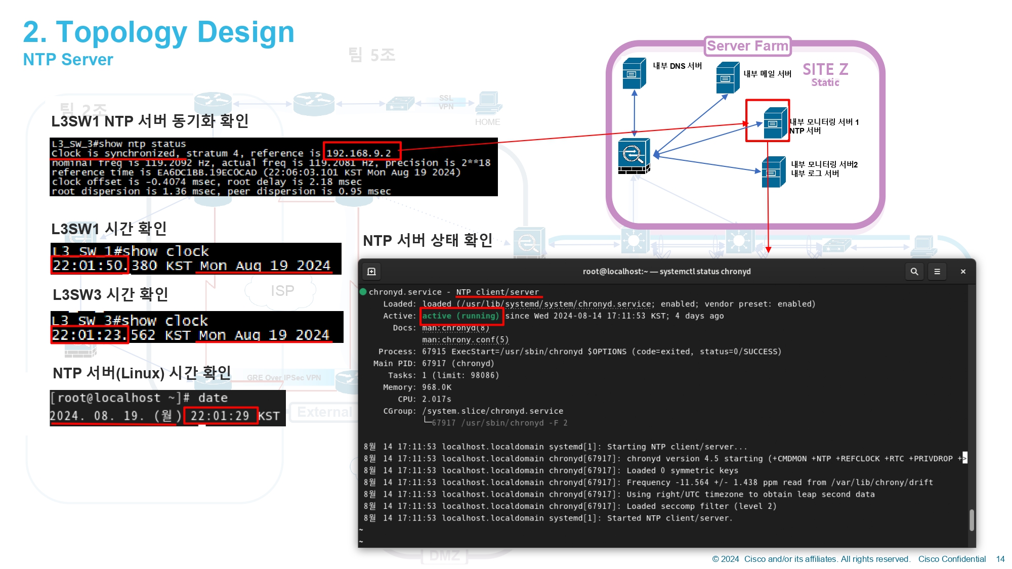Click the faded HOME computer icon
The height and width of the screenshot is (569, 1012).
click(x=488, y=103)
